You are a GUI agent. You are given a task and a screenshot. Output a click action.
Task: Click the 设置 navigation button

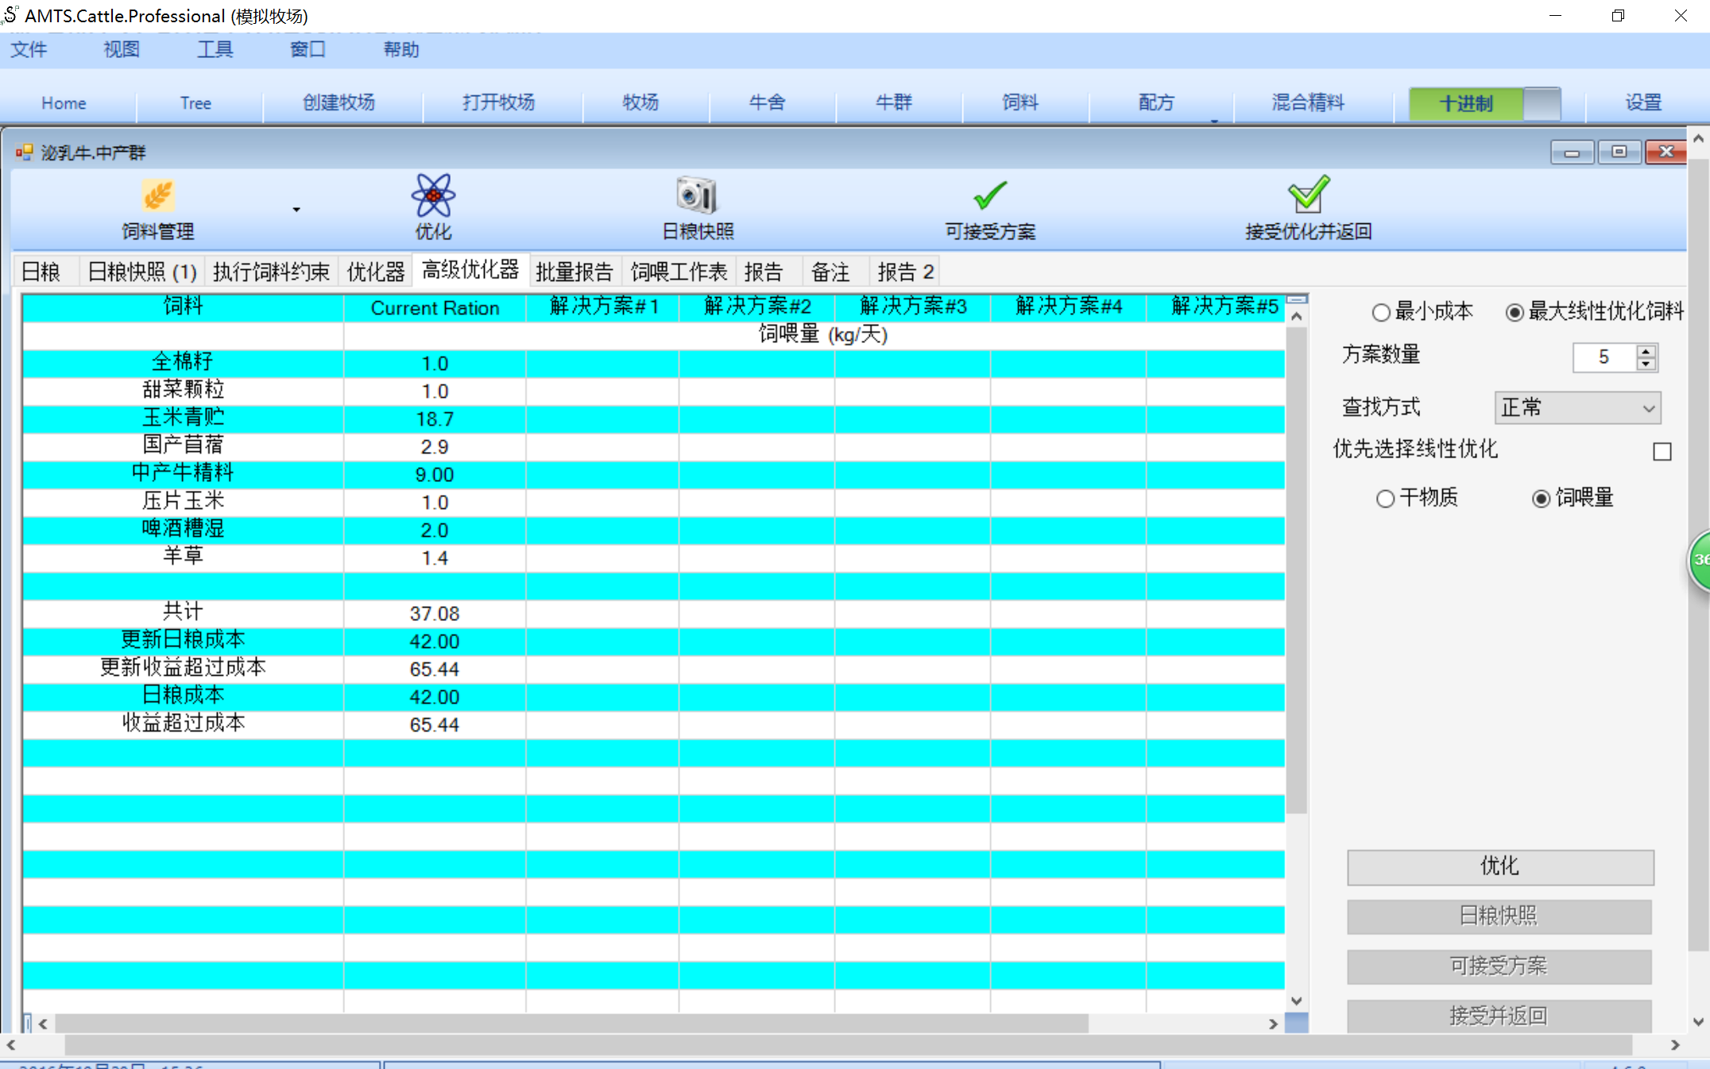point(1643,102)
